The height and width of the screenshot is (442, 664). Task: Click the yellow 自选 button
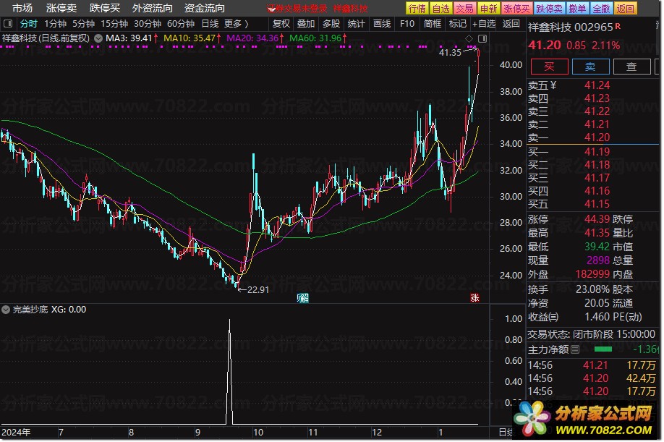[x=440, y=9]
